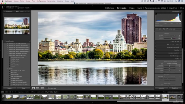The image size is (185, 104).
Task: Toggle the Foto original checkbox
Action: 156,26
